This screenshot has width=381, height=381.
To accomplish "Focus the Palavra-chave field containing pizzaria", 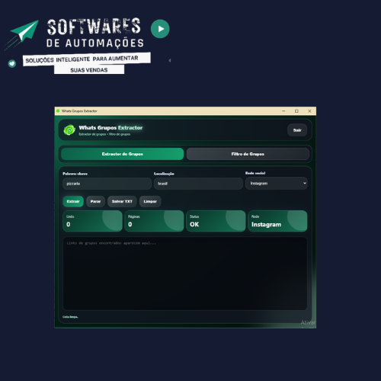I will pos(107,184).
